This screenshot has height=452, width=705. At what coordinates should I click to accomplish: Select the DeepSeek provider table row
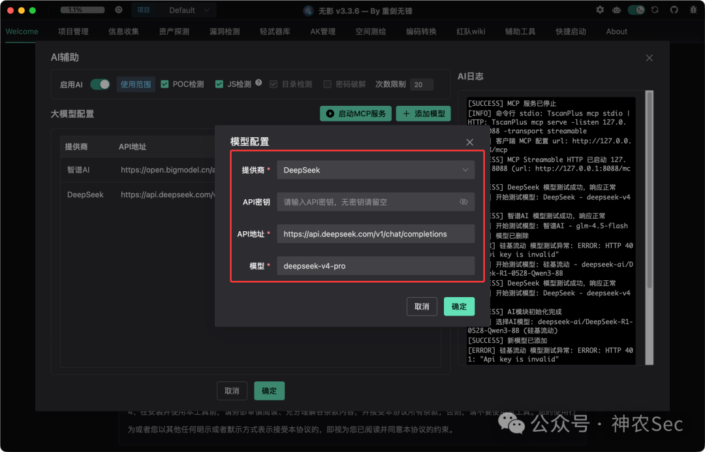[x=138, y=194]
